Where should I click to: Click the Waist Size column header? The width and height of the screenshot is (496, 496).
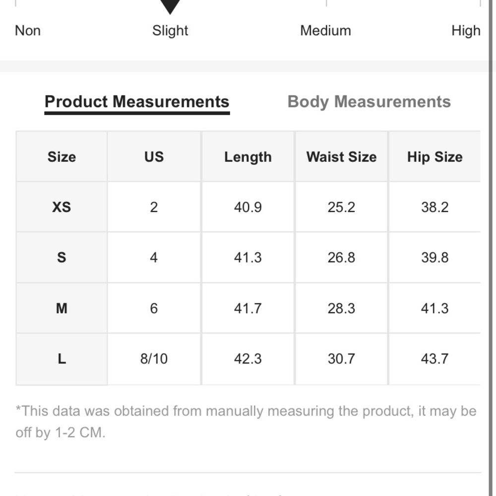click(x=341, y=157)
